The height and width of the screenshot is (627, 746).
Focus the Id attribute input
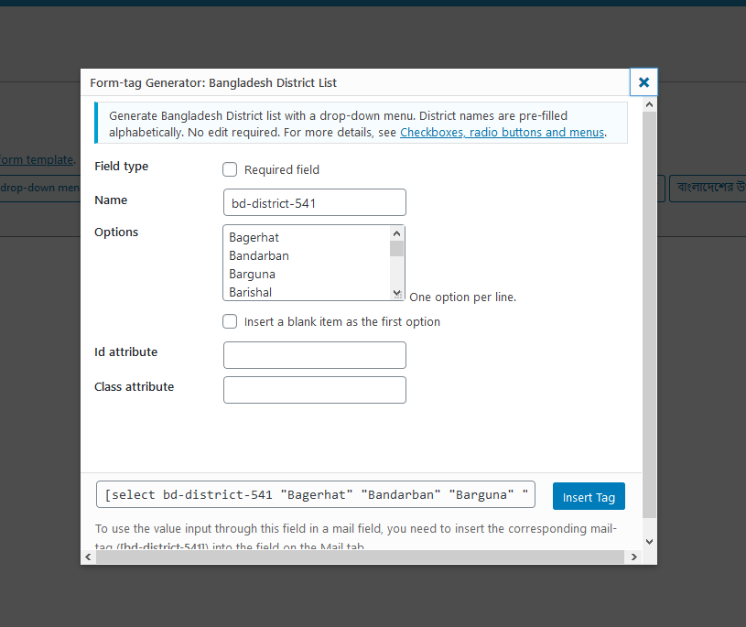[315, 355]
